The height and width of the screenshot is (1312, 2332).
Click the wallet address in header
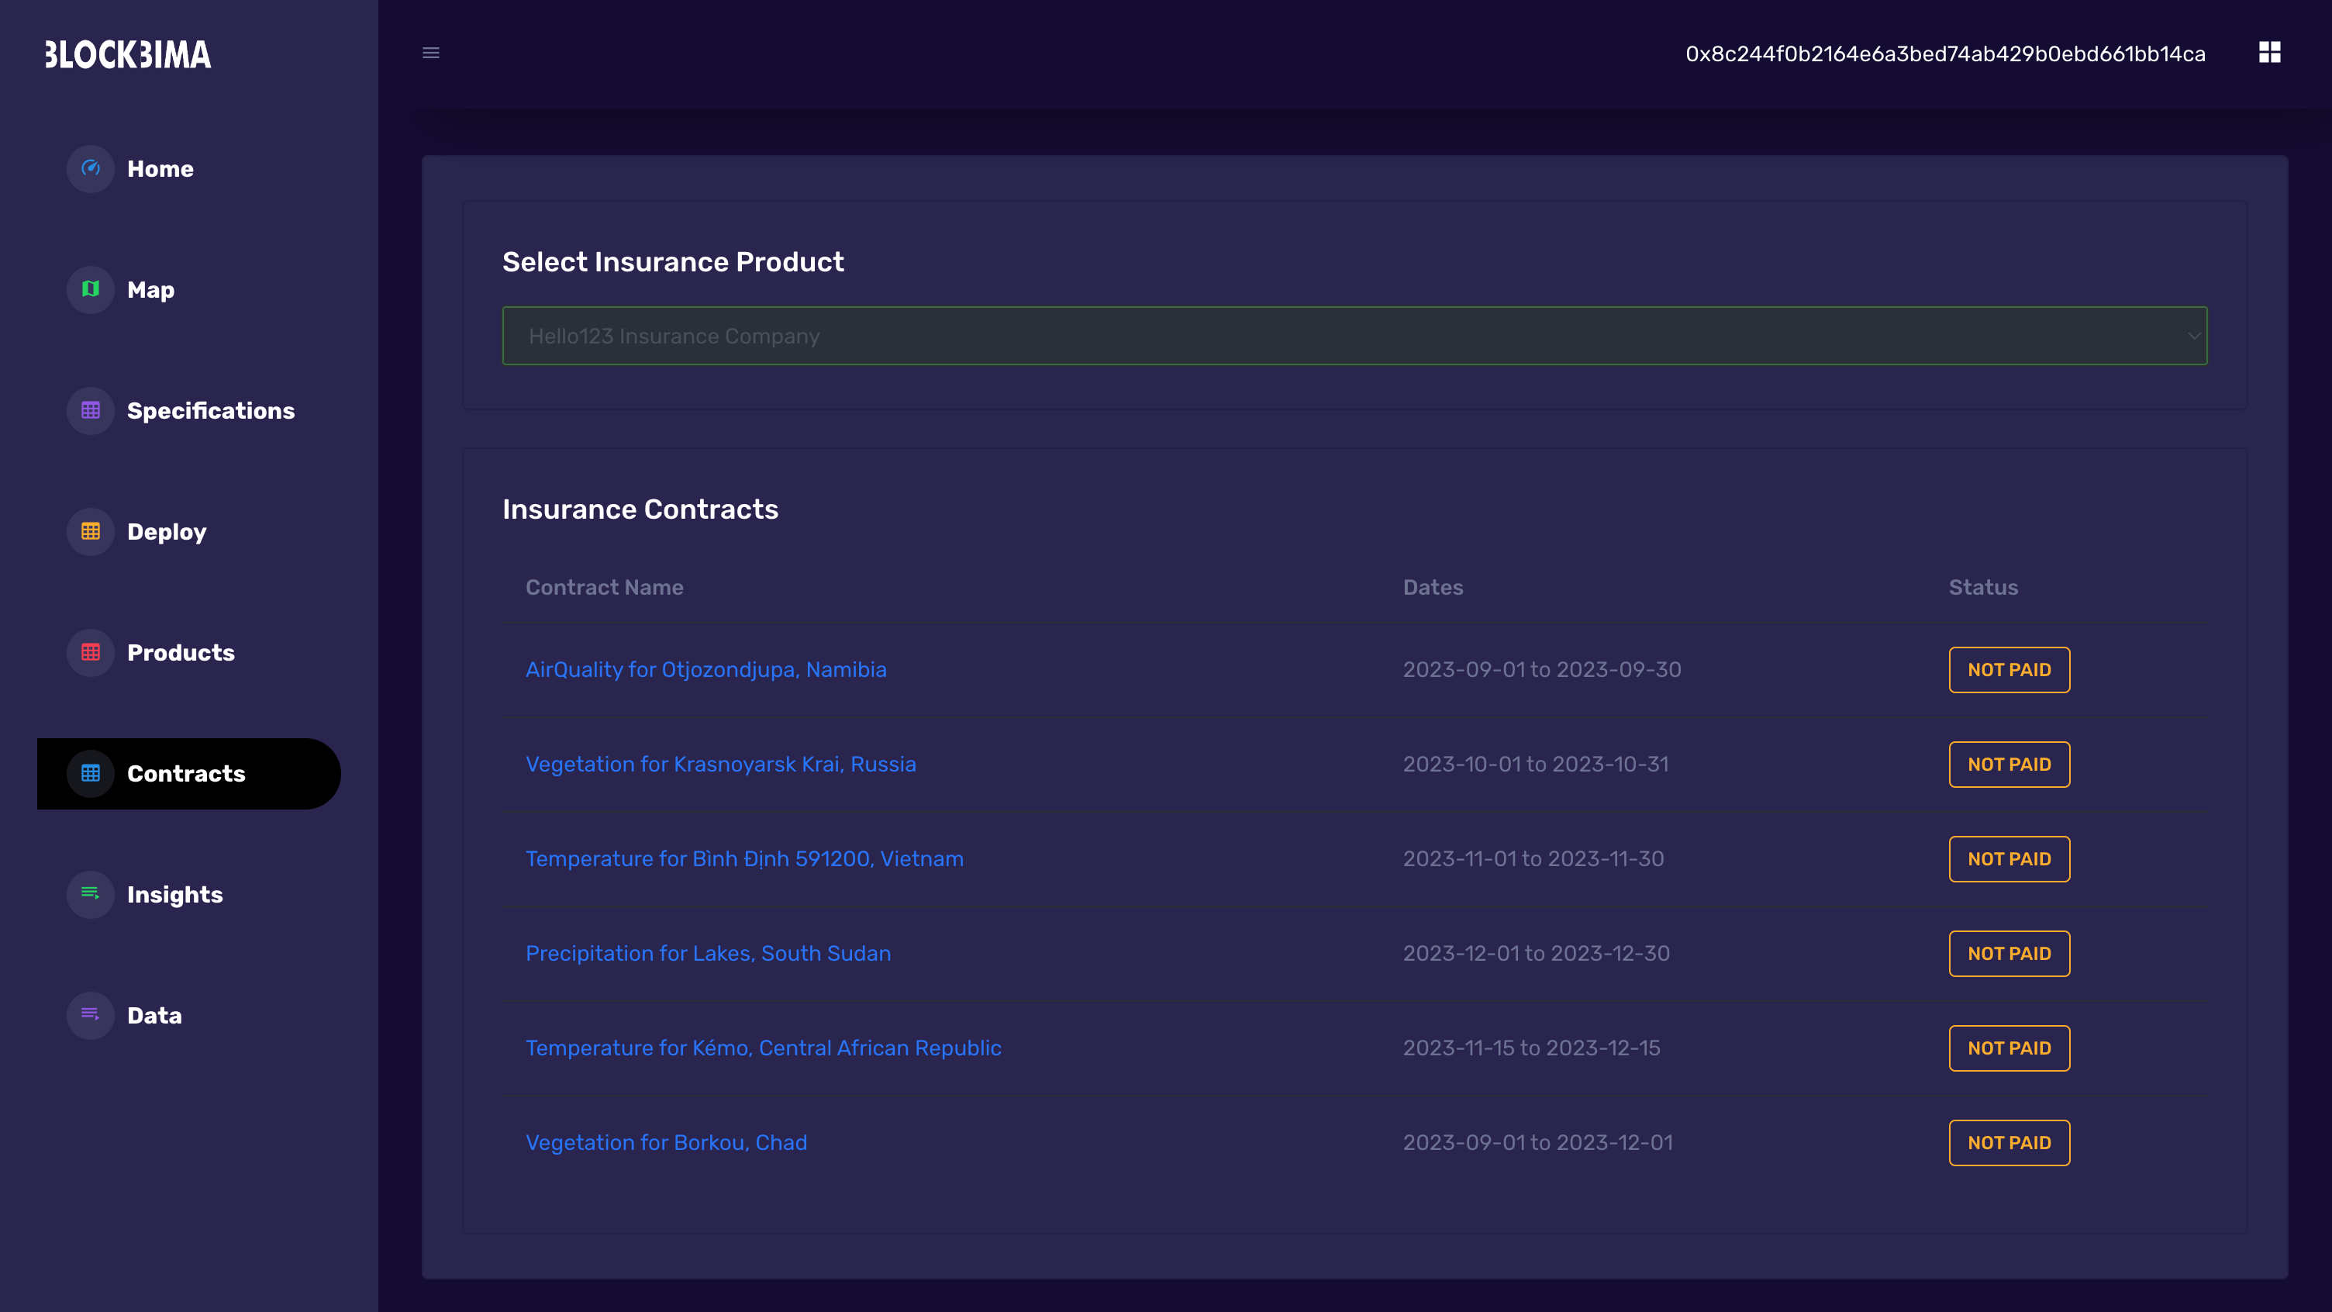pos(1944,54)
